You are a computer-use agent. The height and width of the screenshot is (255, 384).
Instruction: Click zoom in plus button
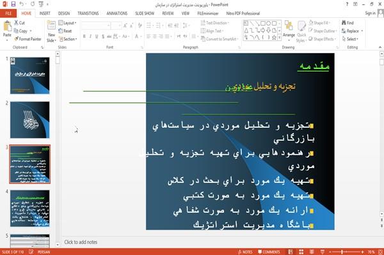click(x=362, y=252)
